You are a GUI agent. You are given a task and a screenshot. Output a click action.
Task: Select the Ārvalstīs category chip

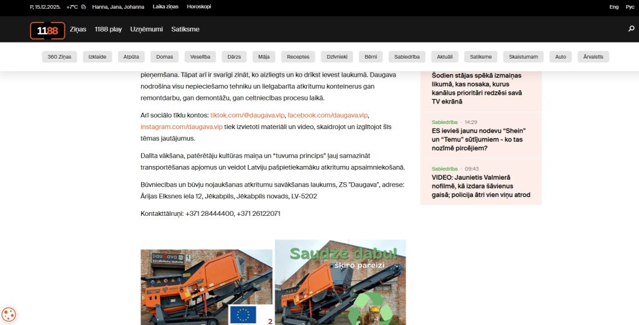pos(593,57)
